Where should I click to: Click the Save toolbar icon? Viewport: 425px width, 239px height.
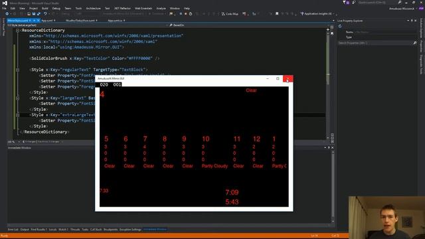pyautogui.click(x=34, y=14)
